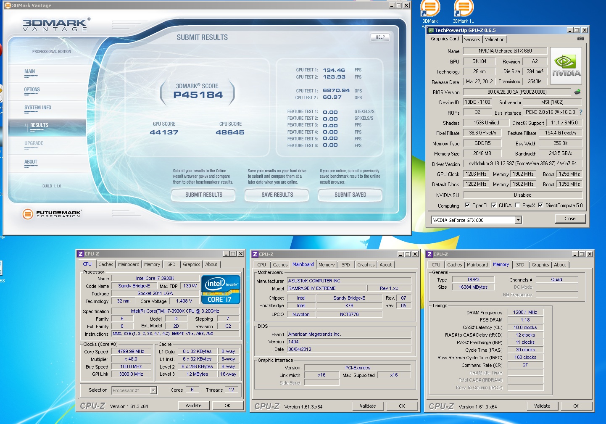Click GPU-Z title bar icon
606x424 pixels.
coord(430,30)
